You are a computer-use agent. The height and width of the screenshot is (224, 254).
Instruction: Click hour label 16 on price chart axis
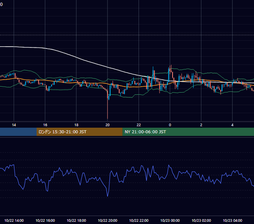[45, 125]
